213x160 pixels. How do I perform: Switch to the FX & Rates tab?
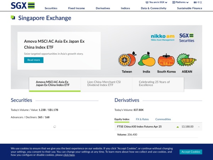142,119
